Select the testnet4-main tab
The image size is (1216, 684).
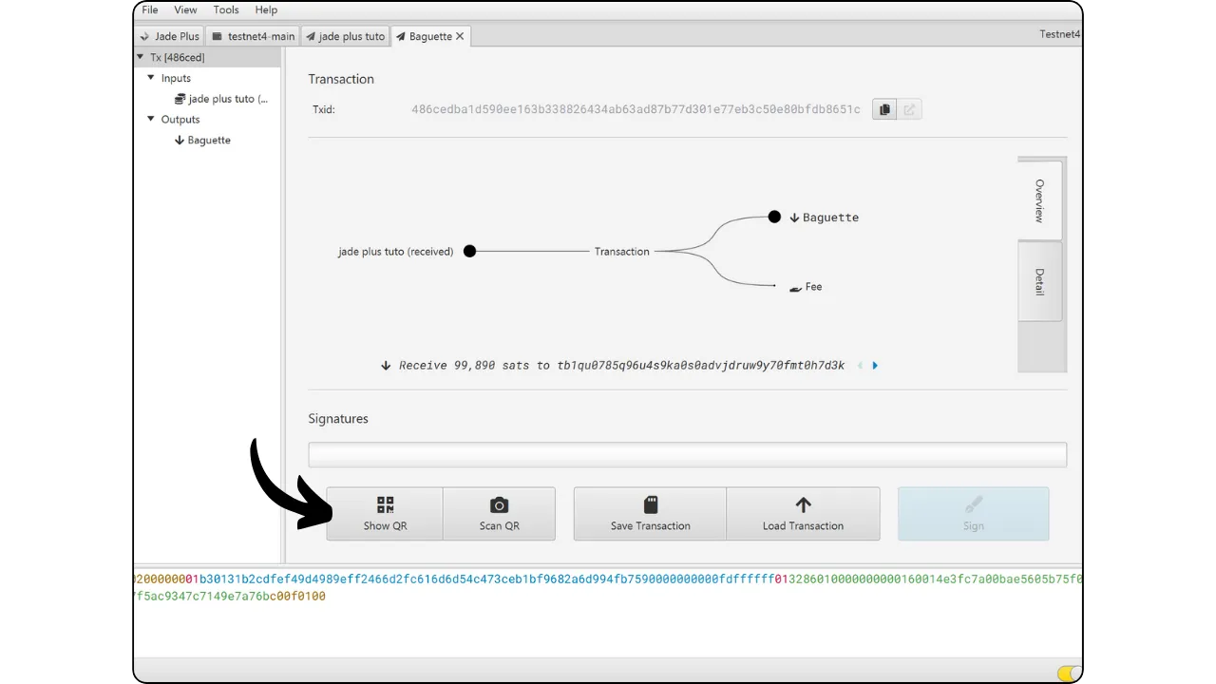(x=254, y=36)
